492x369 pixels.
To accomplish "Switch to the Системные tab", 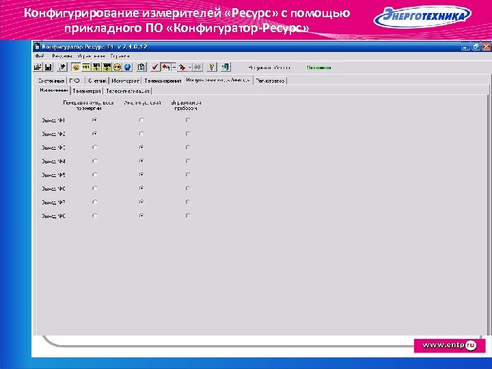I will [x=51, y=81].
